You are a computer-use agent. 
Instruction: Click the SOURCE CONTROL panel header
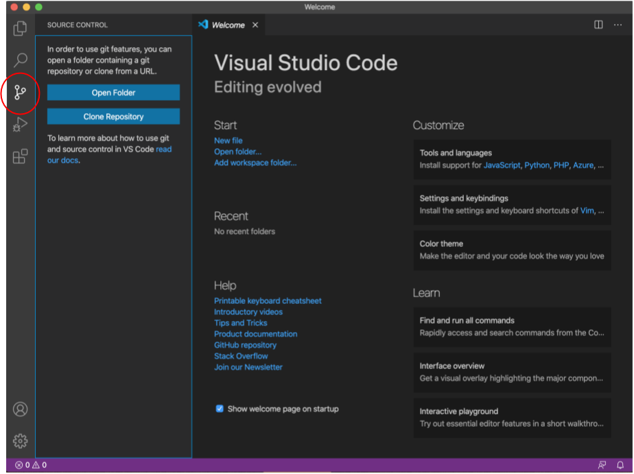(x=78, y=25)
